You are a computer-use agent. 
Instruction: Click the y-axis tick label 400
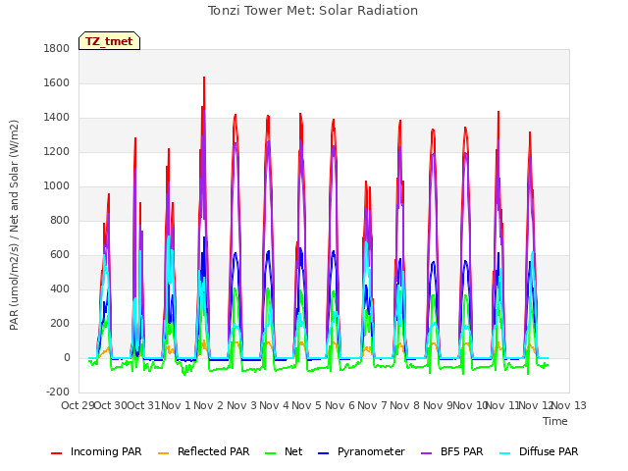pyautogui.click(x=60, y=289)
